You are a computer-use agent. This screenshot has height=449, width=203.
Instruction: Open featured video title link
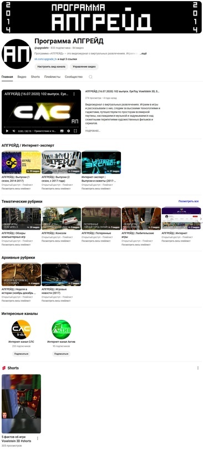pos(122,92)
